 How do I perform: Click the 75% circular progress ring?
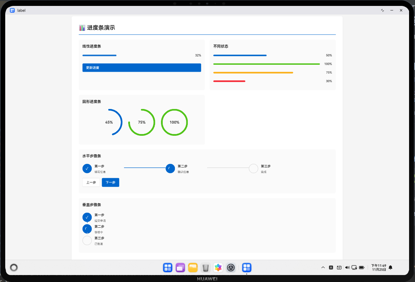click(141, 122)
